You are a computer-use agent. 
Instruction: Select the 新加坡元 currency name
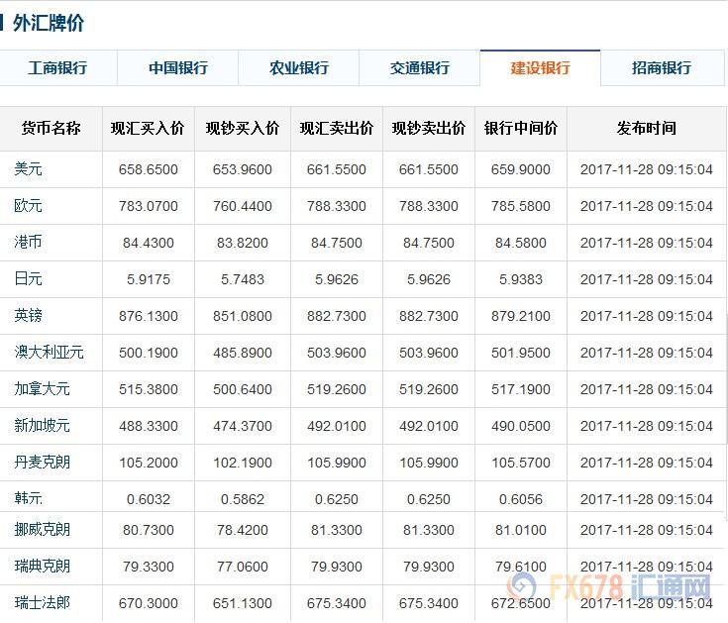[x=42, y=425]
